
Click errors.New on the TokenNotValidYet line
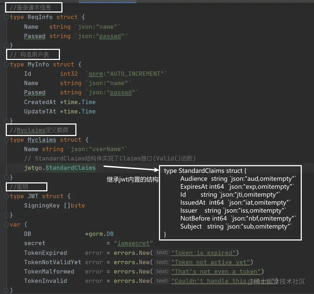coord(132,262)
